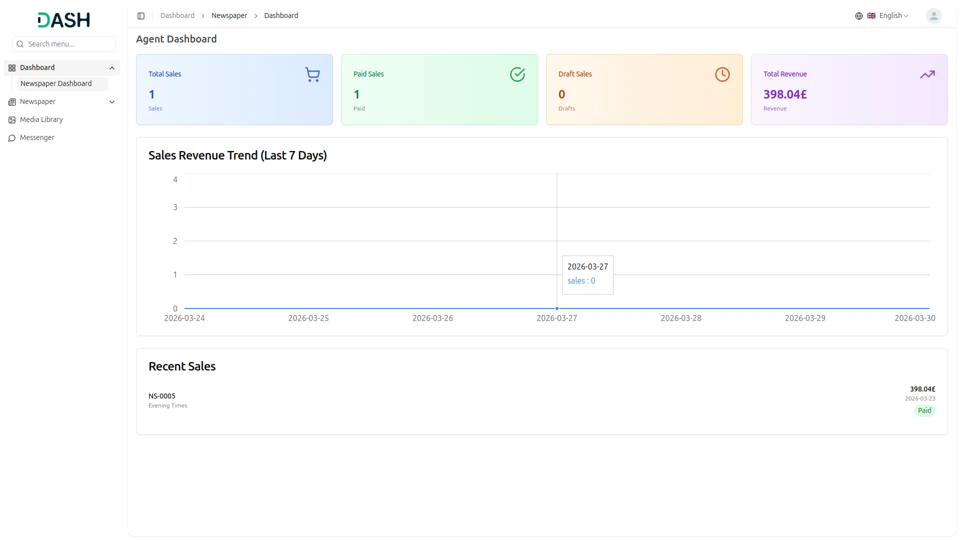Click the trending arrow icon in Total Revenue
The width and height of the screenshot is (960, 540).
(x=927, y=74)
